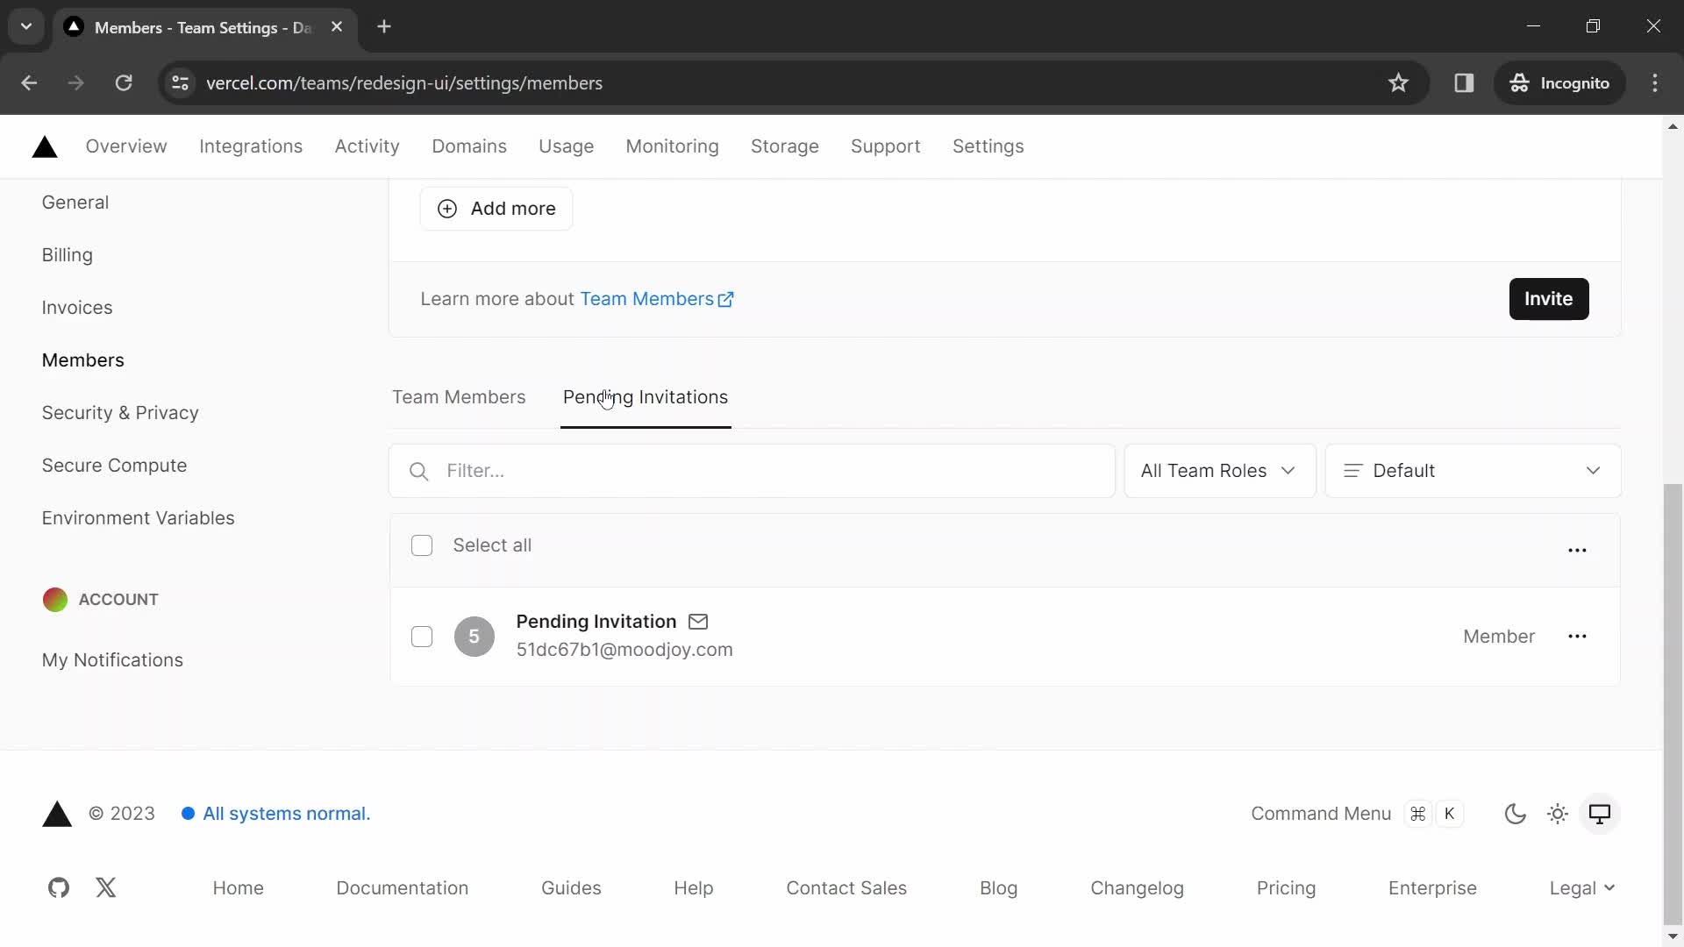Viewport: 1684px width, 947px height.
Task: Check the pending invitation row checkbox
Action: (422, 635)
